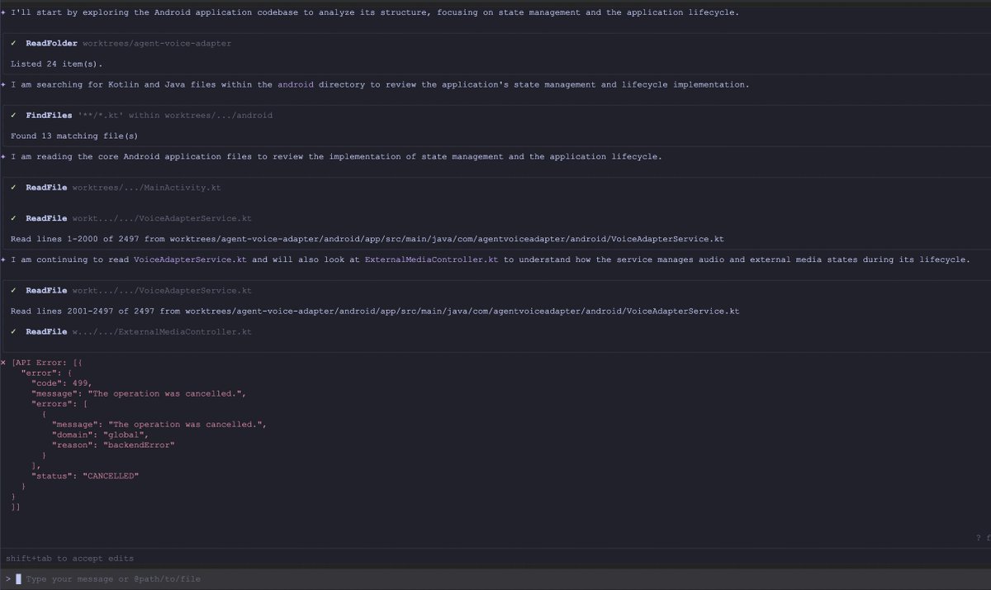Click the checkmark beside FindFiles
Image resolution: width=991 pixels, height=590 pixels.
coord(14,116)
